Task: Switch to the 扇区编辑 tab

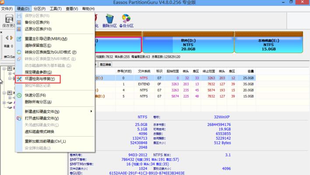Action: click(105, 65)
